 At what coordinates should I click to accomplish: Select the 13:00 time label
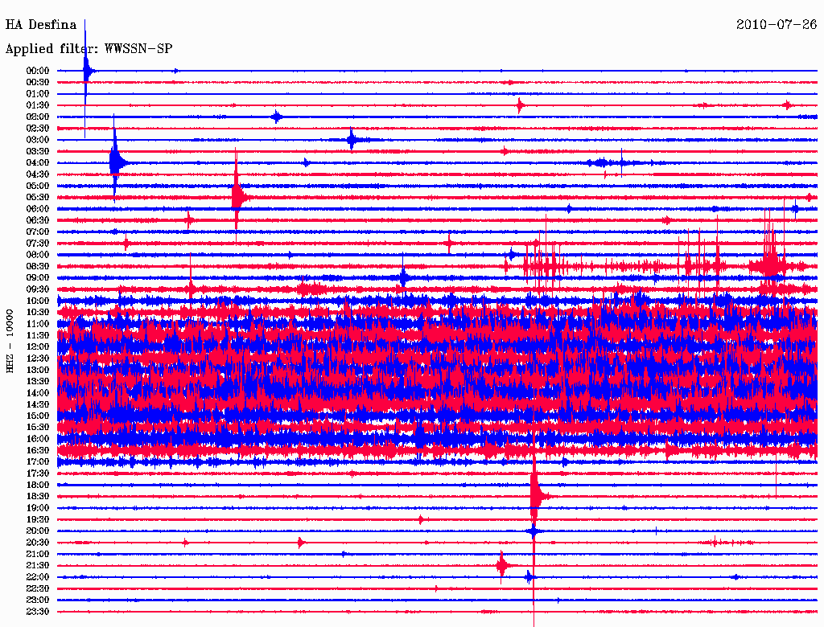coord(38,371)
